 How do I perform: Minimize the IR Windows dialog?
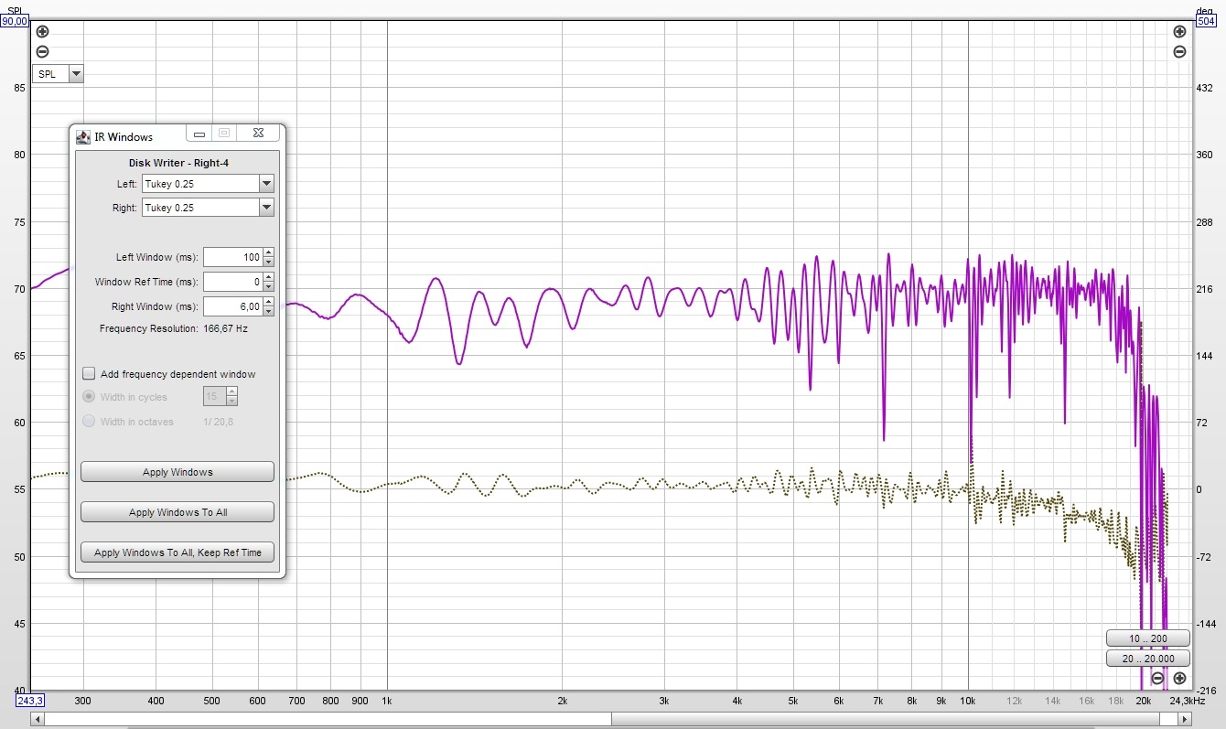tap(199, 134)
